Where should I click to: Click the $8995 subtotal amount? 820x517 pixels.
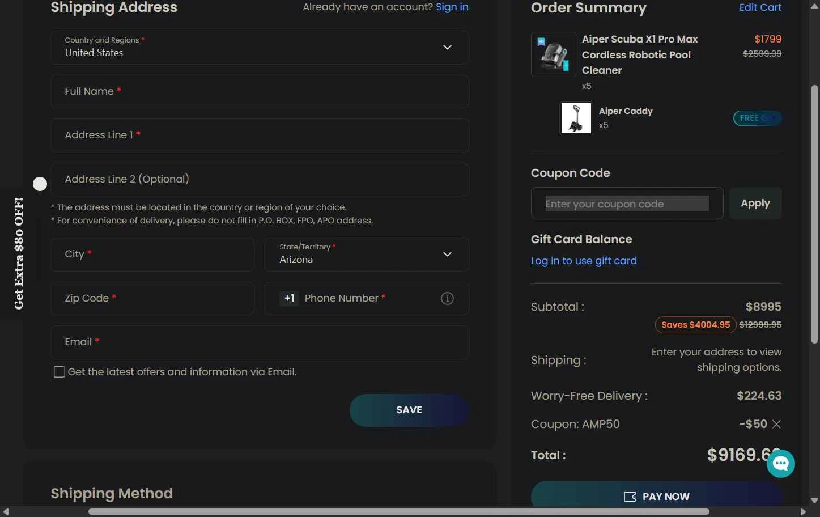tap(763, 307)
